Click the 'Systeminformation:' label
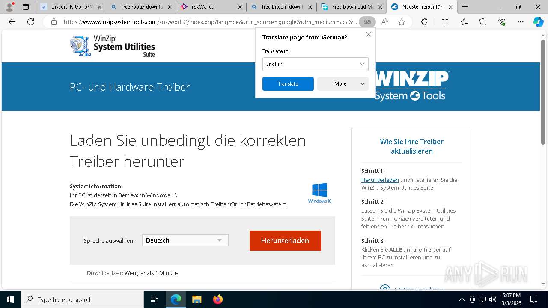Viewport: 548px width, 308px height. pyautogui.click(x=96, y=186)
